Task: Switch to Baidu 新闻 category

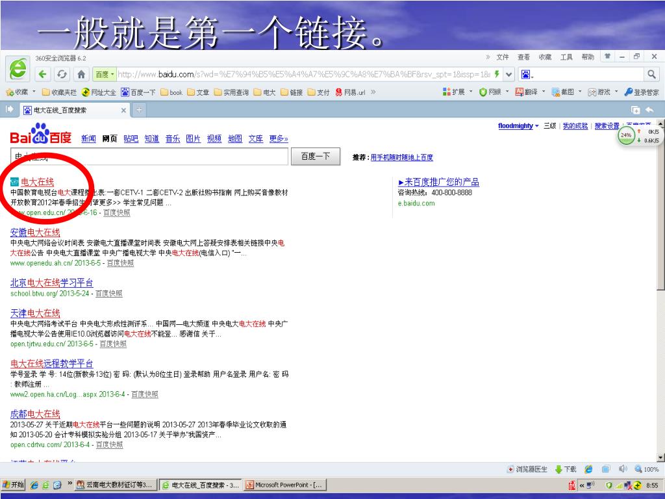Action: point(88,139)
